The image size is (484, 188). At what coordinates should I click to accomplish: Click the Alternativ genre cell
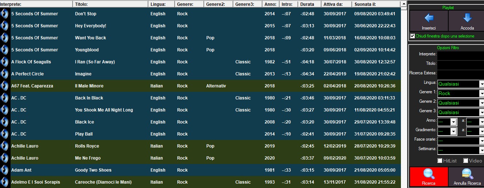(x=216, y=86)
